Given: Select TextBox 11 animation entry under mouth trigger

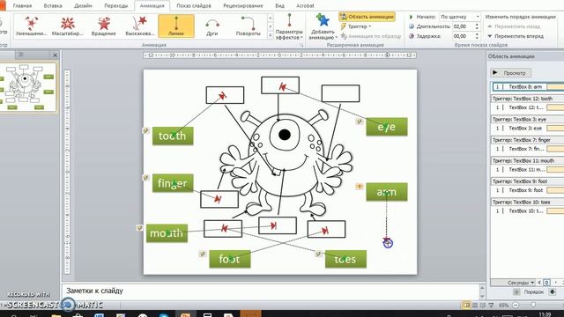Looking at the screenshot, I should coord(527,170).
